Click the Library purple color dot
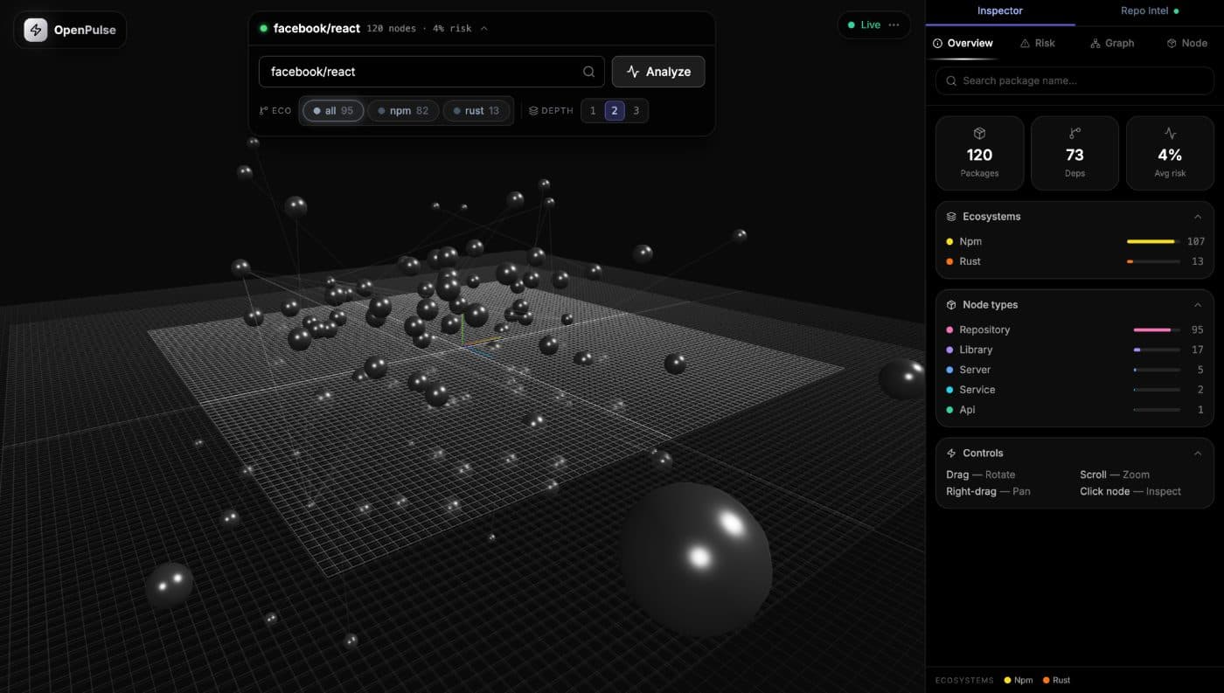 [x=949, y=350]
